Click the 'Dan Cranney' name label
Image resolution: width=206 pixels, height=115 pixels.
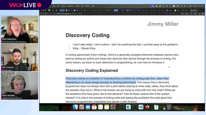(x=8, y=67)
